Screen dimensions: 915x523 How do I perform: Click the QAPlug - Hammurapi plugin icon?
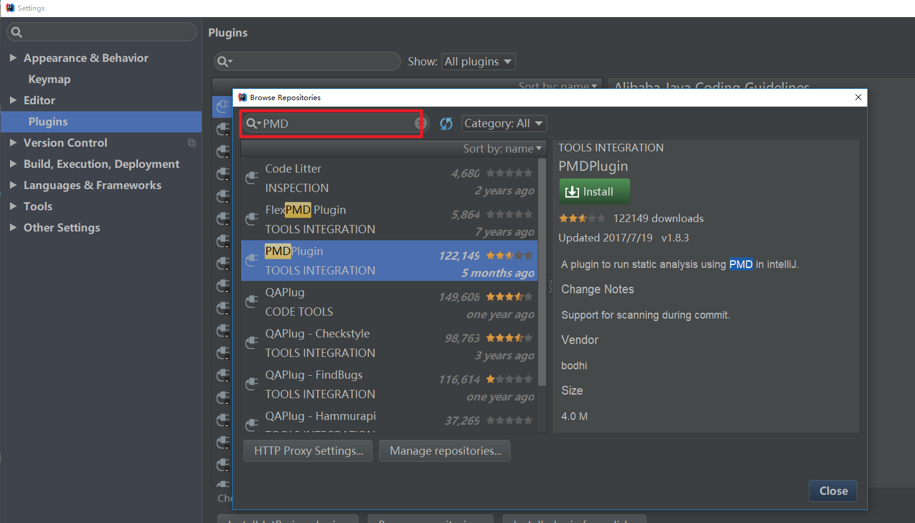252,424
